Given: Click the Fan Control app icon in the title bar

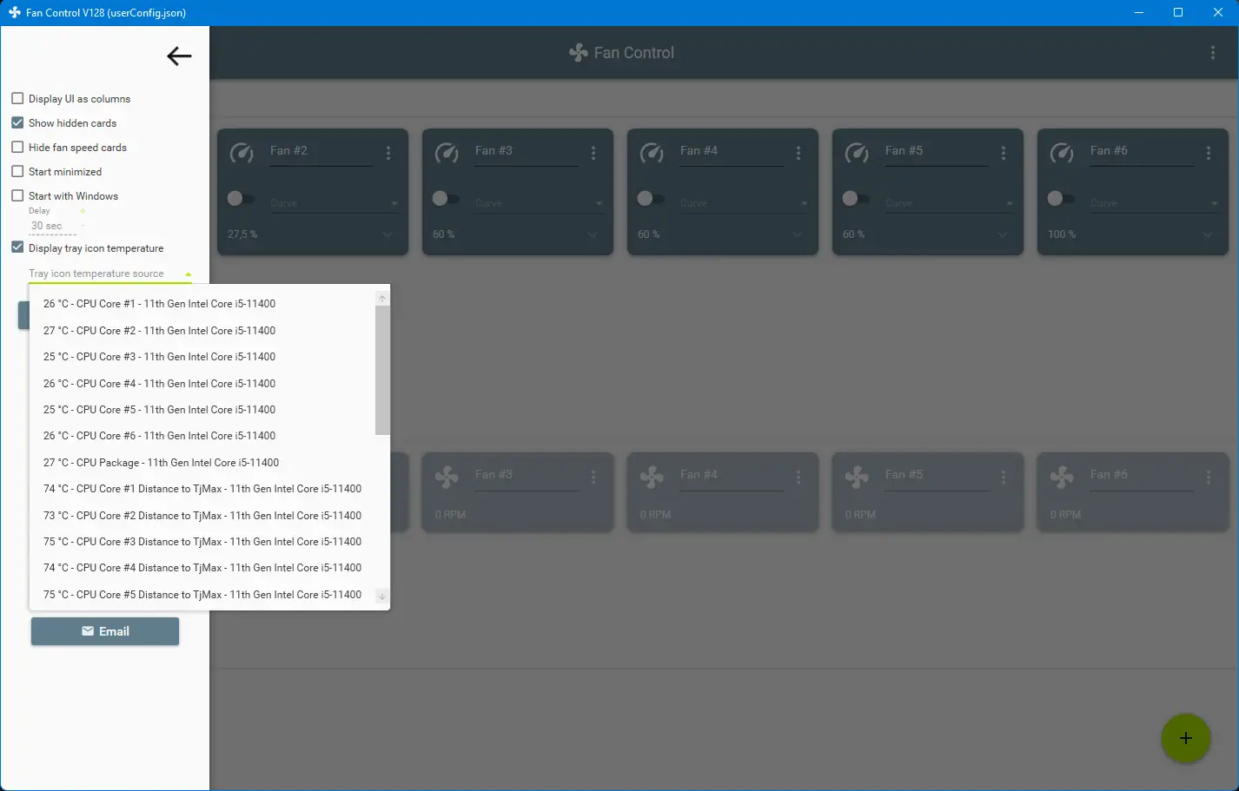Looking at the screenshot, I should point(15,12).
